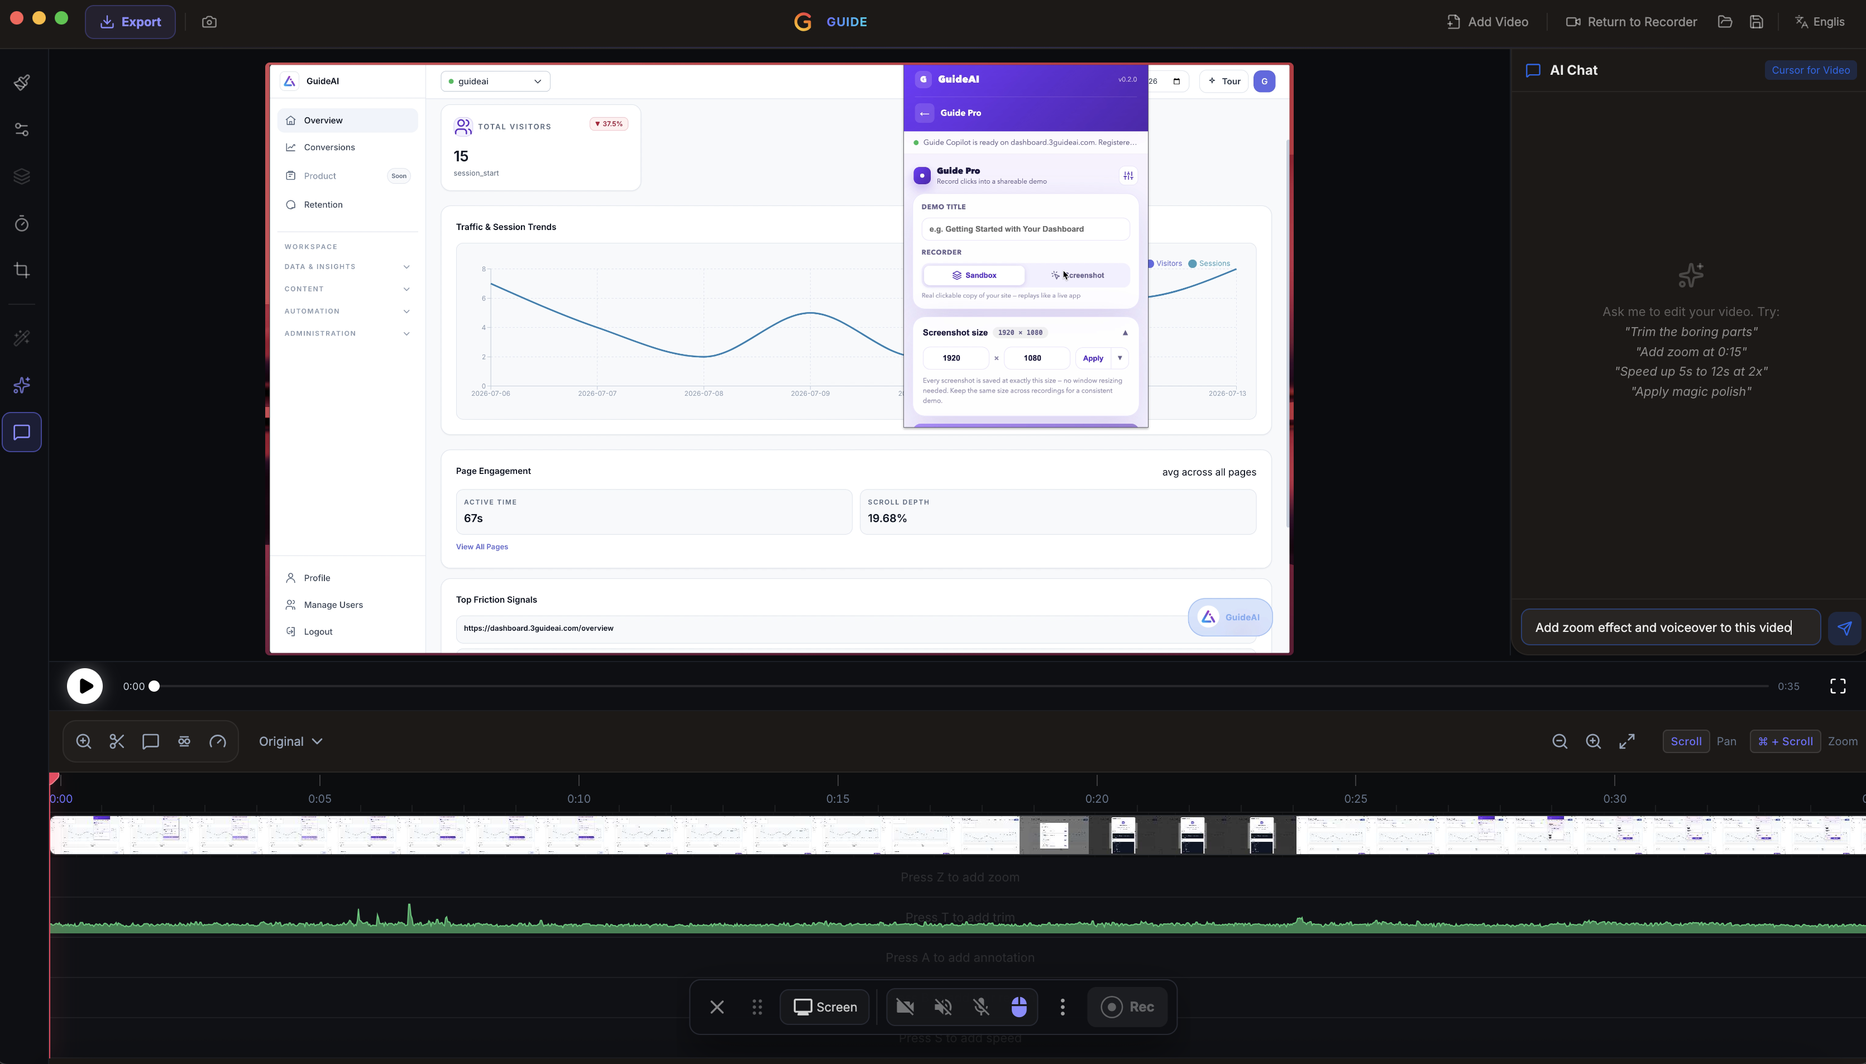Open the layers panel in the left sidebar
Viewport: 1866px width, 1064px height.
[22, 176]
